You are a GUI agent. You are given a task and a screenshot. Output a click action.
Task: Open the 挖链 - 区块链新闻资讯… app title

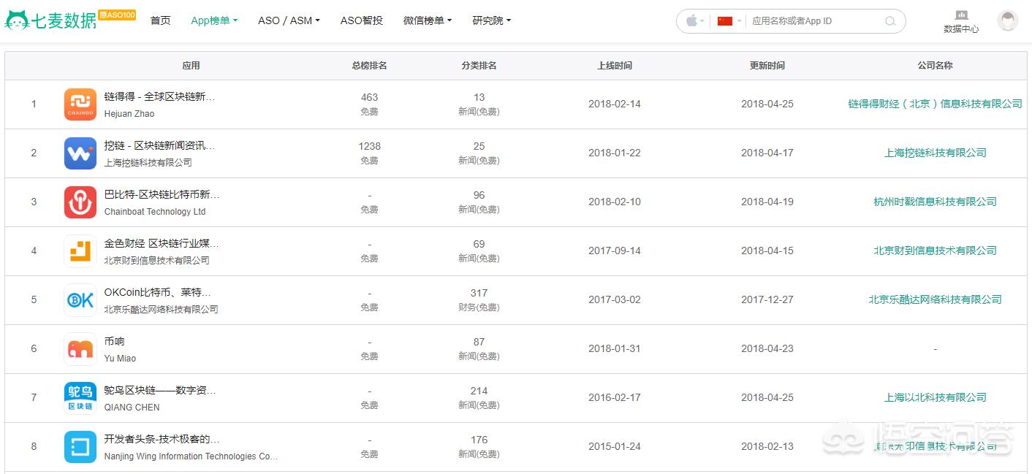click(159, 146)
